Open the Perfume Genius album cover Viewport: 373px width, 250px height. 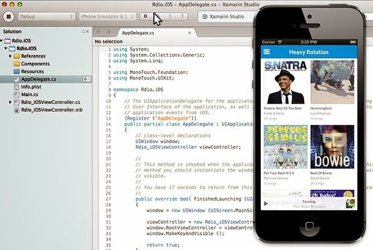(285, 147)
